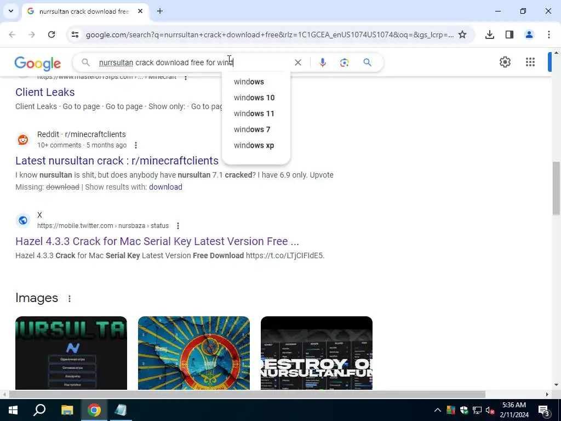This screenshot has width=561, height=421.
Task: Open the notification center icon
Action: [x=544, y=410]
